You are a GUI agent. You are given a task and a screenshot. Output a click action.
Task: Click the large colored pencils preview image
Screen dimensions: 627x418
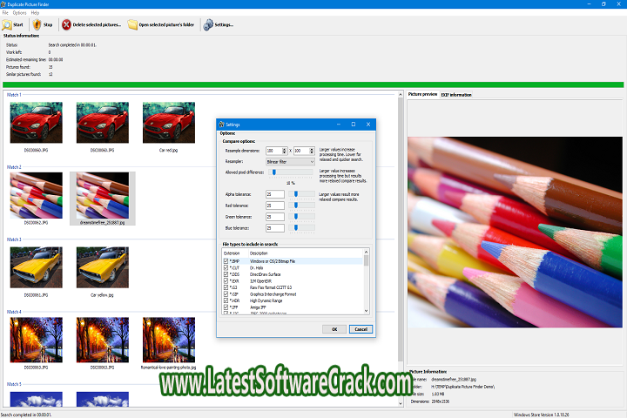tap(515, 233)
